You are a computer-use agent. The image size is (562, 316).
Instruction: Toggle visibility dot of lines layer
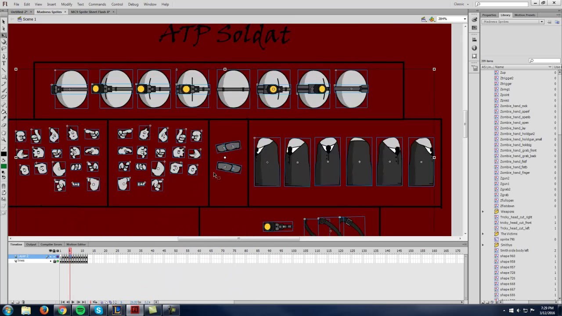pyautogui.click(x=50, y=261)
